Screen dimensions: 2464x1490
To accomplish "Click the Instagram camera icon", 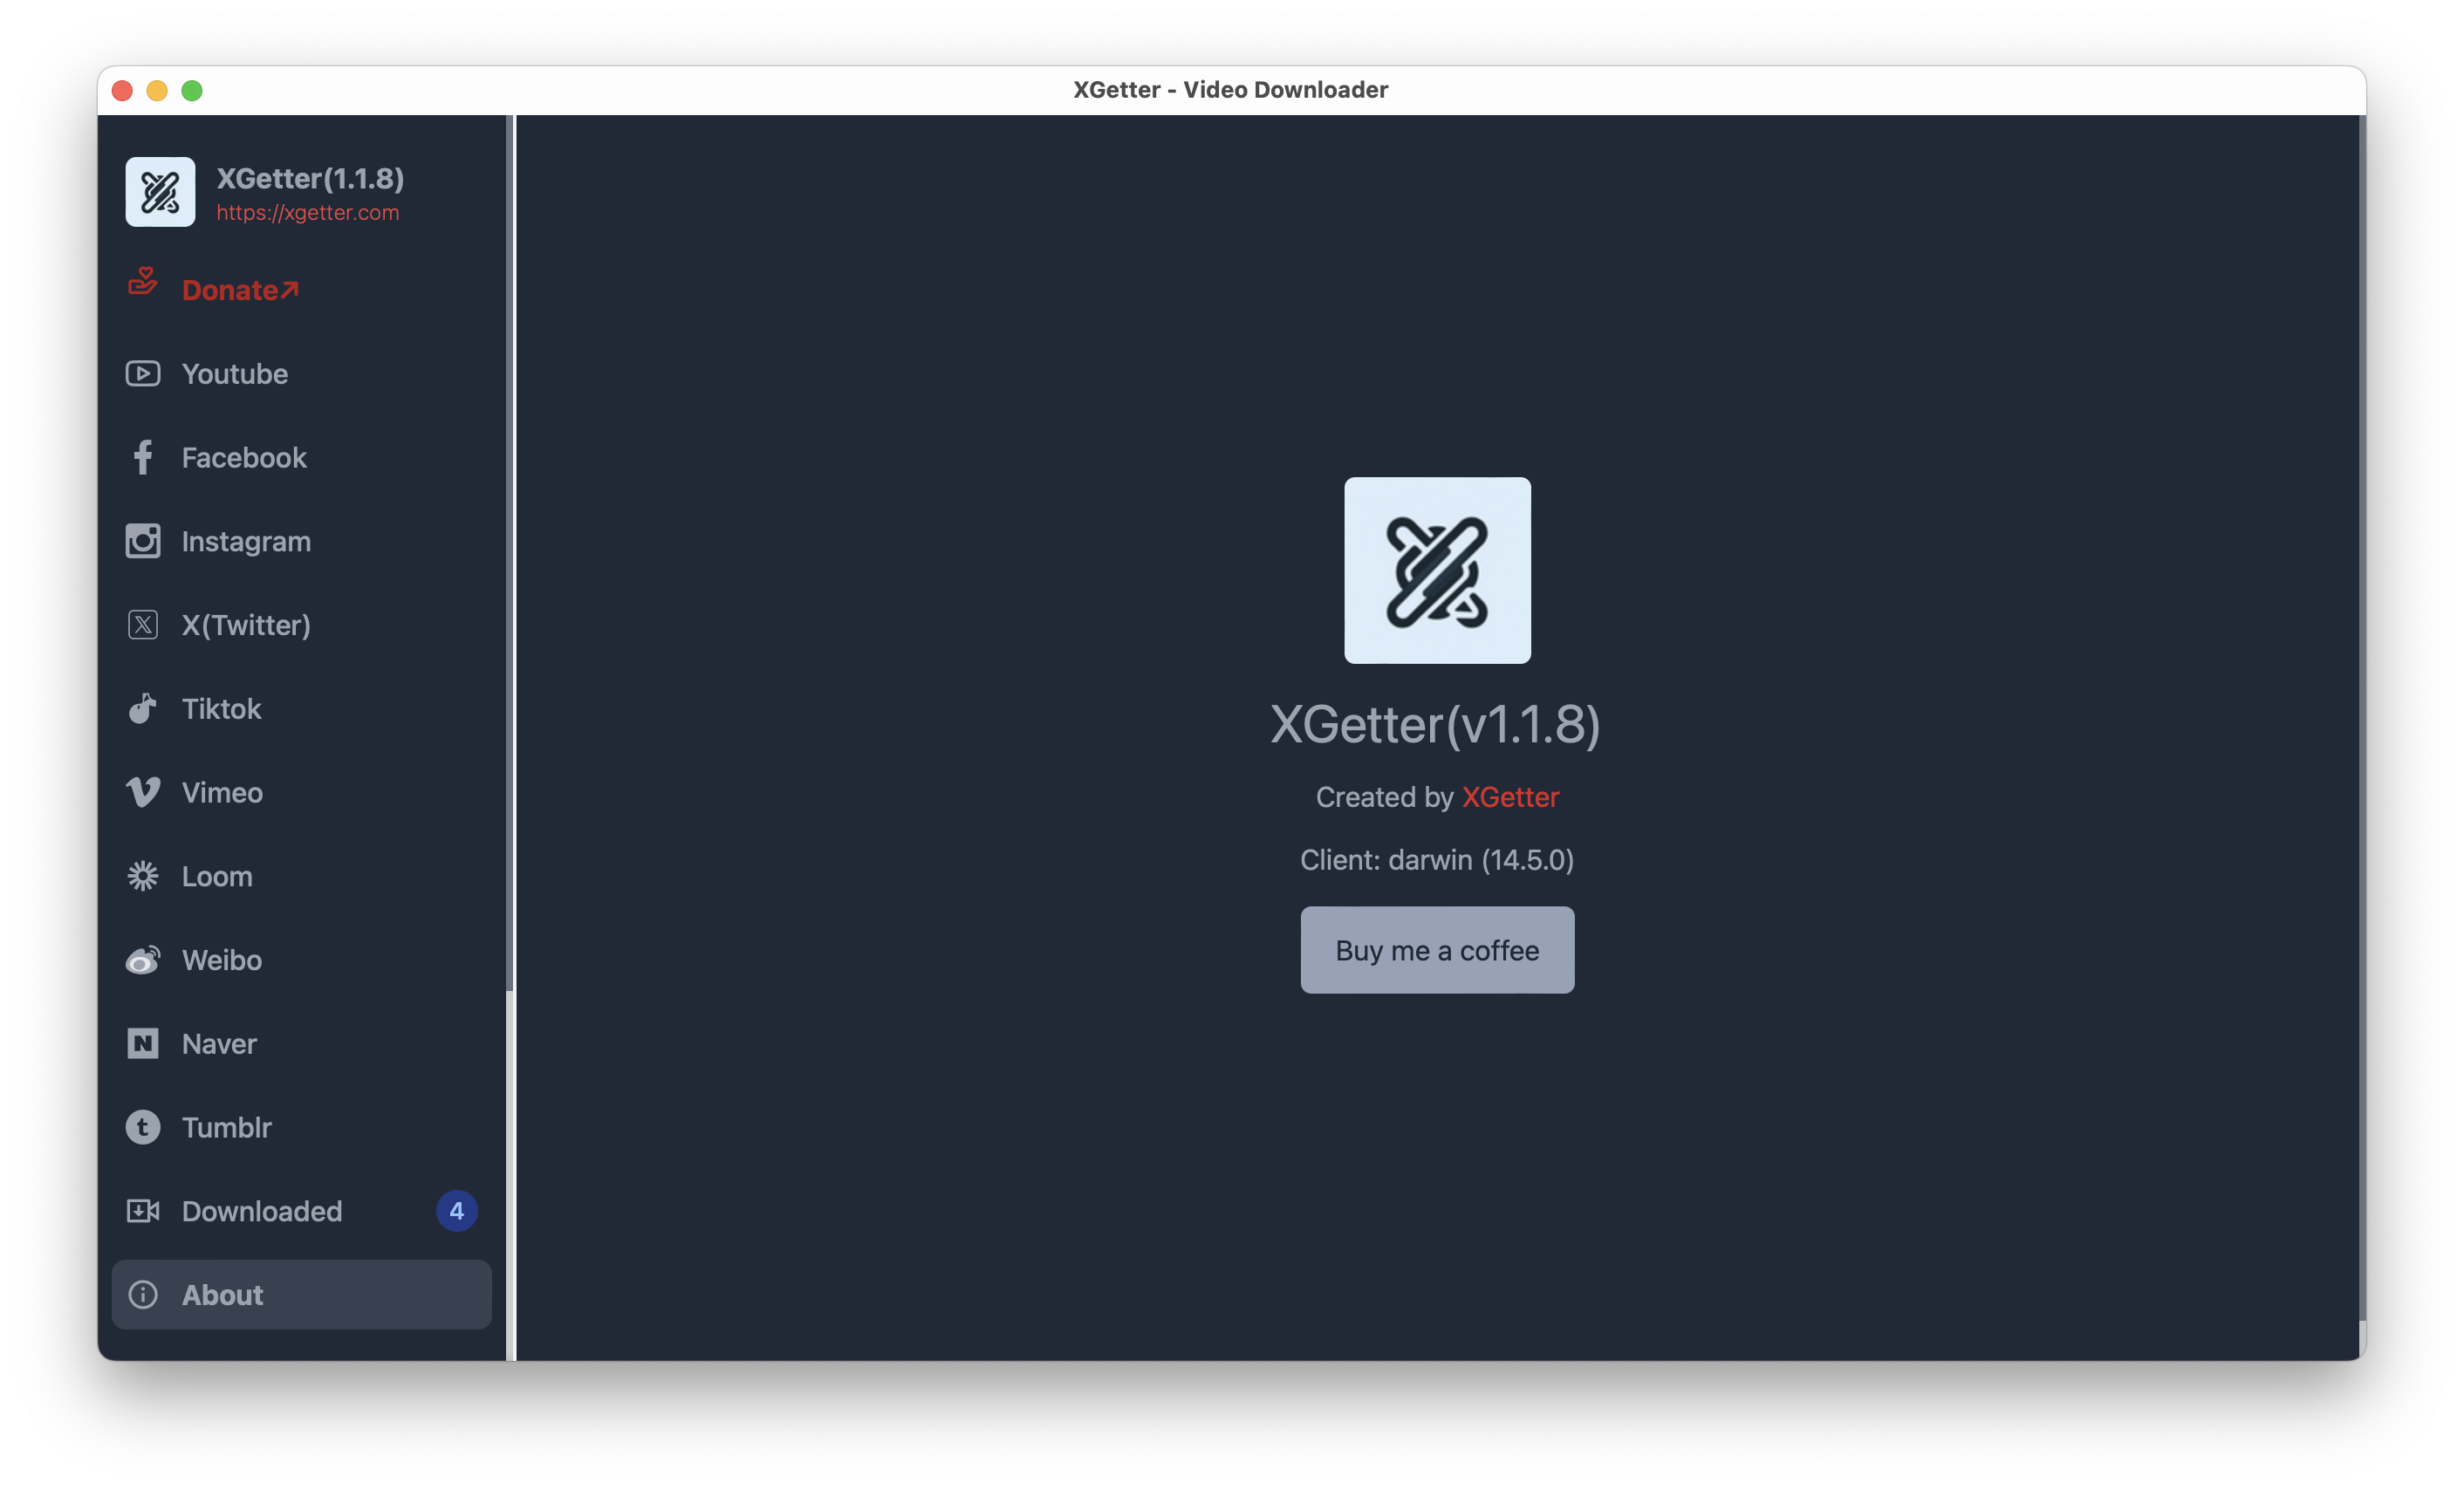I will pyautogui.click(x=143, y=541).
